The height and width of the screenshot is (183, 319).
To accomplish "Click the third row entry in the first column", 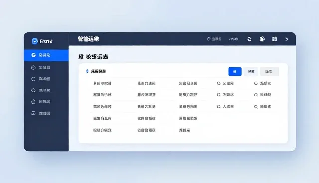I will [102, 107].
